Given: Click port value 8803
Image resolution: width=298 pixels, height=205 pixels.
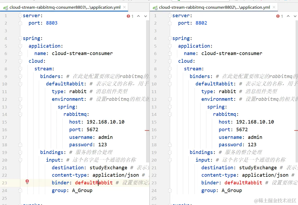Looking at the screenshot, I should [x=52, y=23].
